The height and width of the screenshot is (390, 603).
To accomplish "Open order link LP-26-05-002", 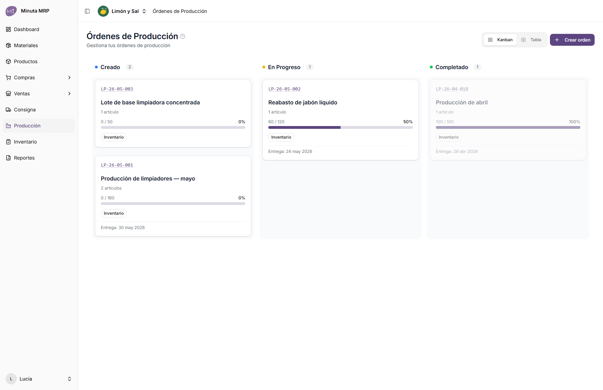I will click(284, 89).
